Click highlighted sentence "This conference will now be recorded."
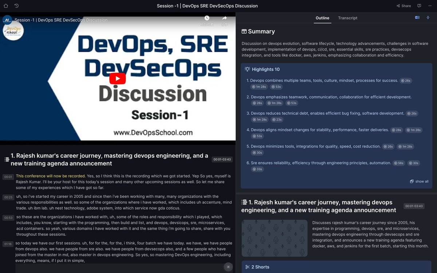Viewport: 437px width, 273px height. pos(51,176)
